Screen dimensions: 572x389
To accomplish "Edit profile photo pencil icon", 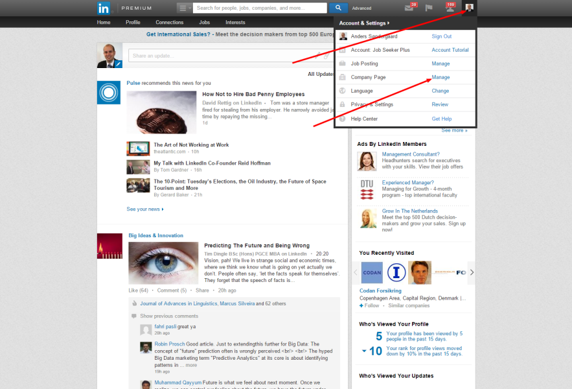I will (x=118, y=64).
